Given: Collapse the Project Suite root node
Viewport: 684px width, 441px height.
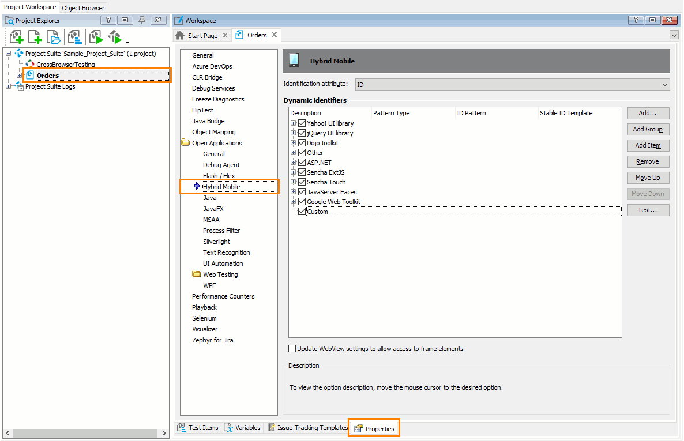Looking at the screenshot, I should point(8,54).
